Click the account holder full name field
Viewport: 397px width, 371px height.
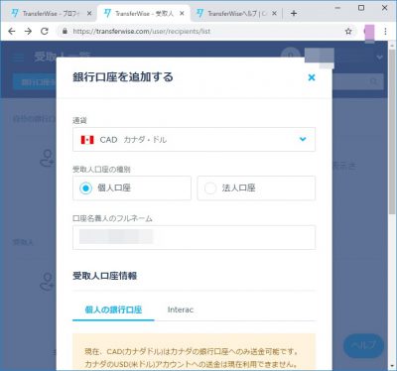[x=194, y=237]
